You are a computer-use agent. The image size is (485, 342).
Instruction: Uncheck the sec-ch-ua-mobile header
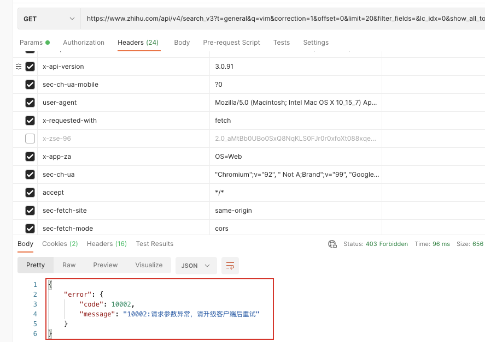coord(30,85)
